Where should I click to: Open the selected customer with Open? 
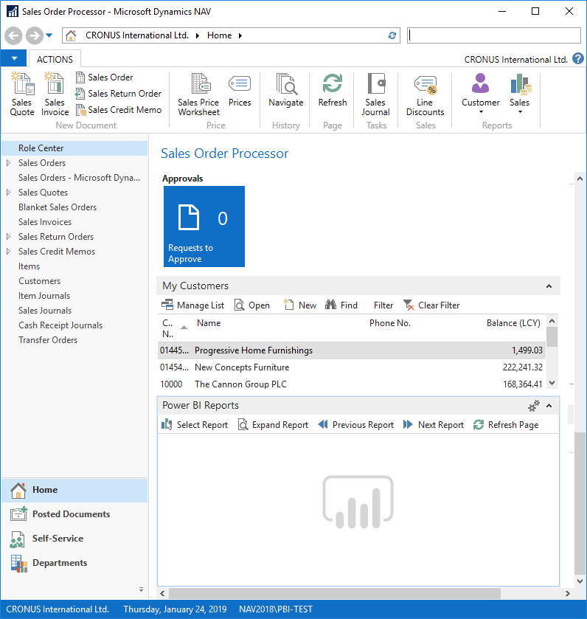251,305
